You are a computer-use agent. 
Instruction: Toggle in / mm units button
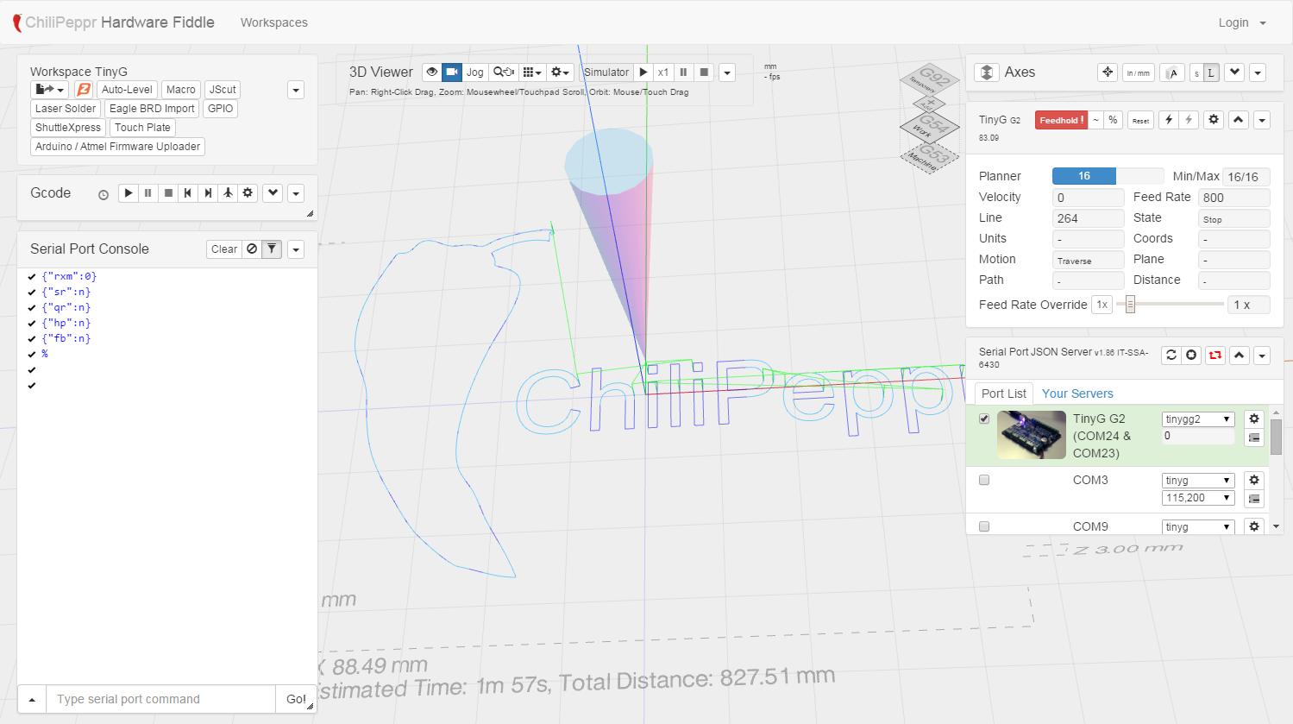tap(1138, 72)
